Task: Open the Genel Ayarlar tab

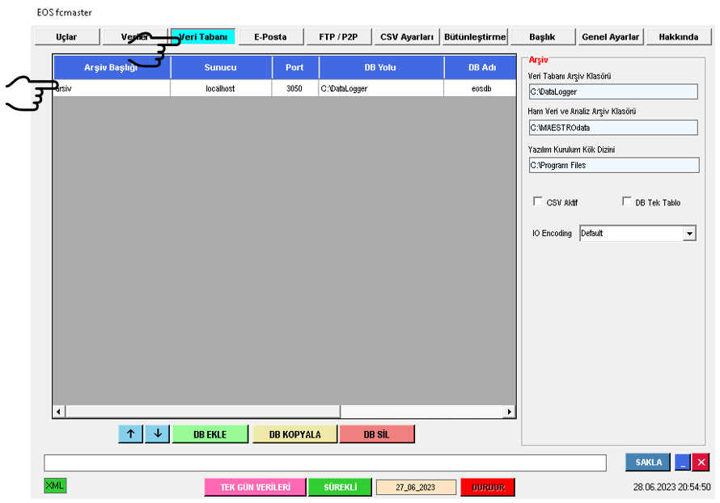Action: 611,36
